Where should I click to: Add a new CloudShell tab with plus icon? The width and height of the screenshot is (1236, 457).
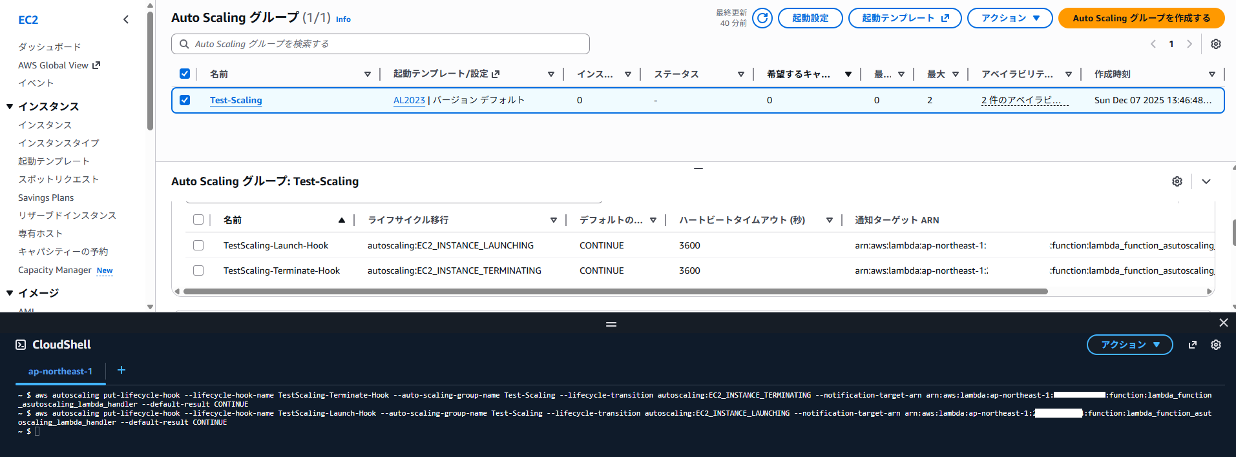coord(121,370)
